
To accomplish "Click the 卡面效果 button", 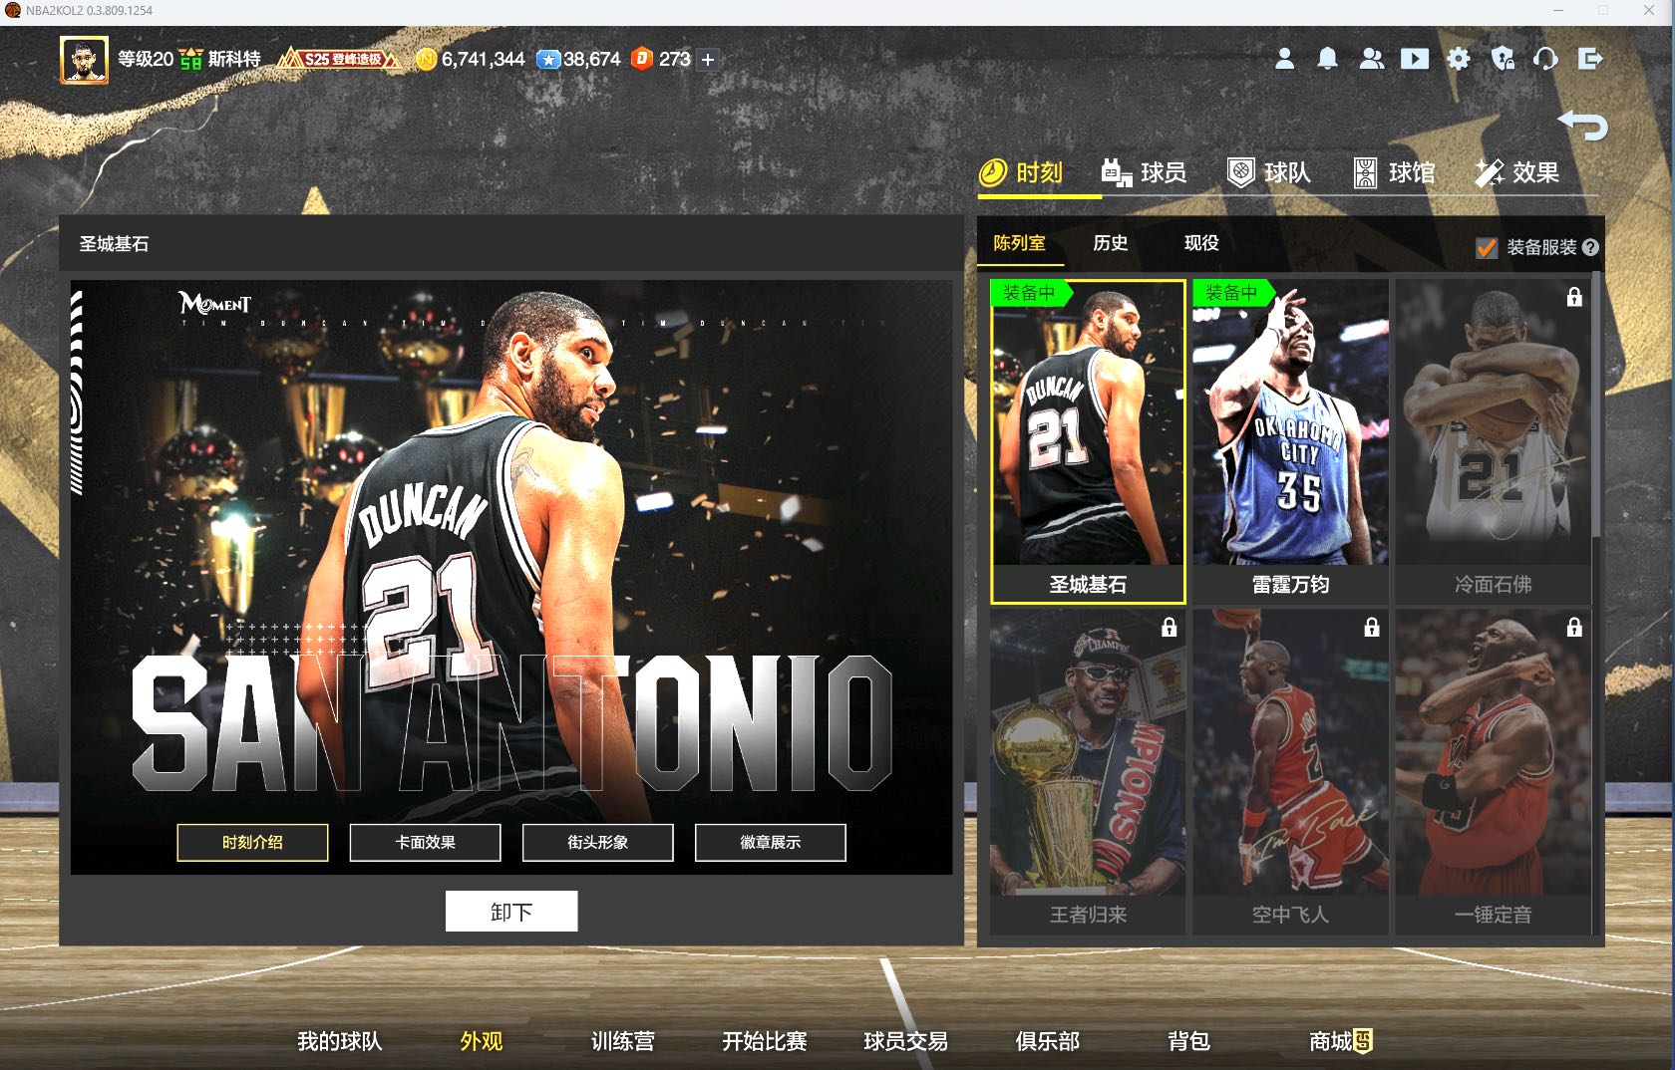I will (425, 843).
